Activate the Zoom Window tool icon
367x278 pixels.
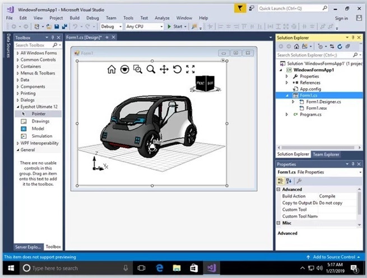point(138,69)
